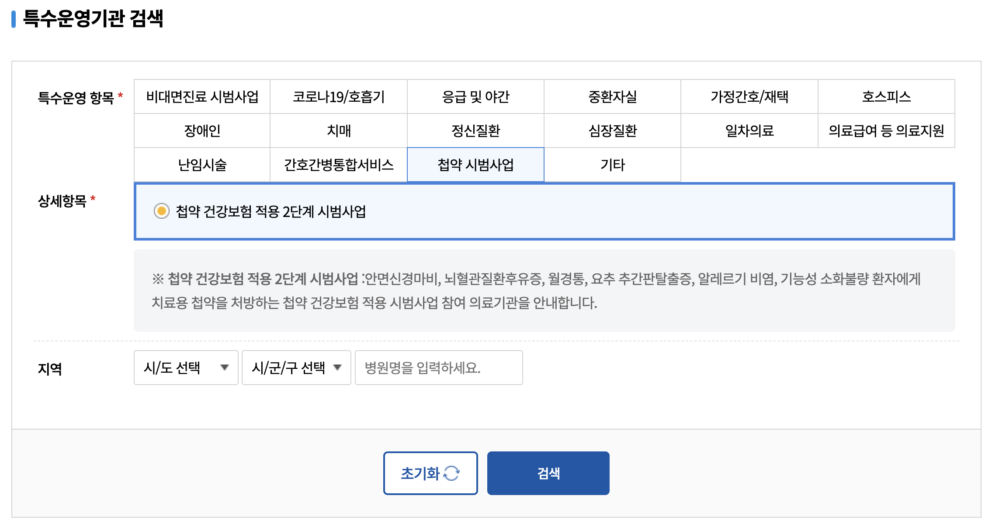
Task: Select the 코로나19/호흡기 category
Action: [339, 97]
